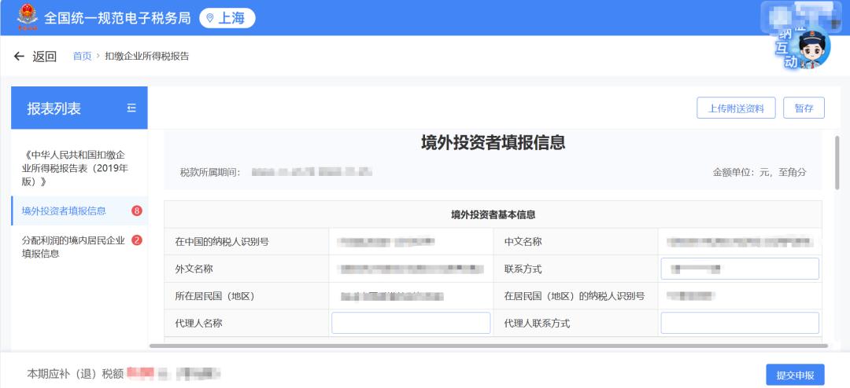Screen dimensions: 850x388
Task: Click the horizontal scrollbar under the form
Action: [x=488, y=346]
